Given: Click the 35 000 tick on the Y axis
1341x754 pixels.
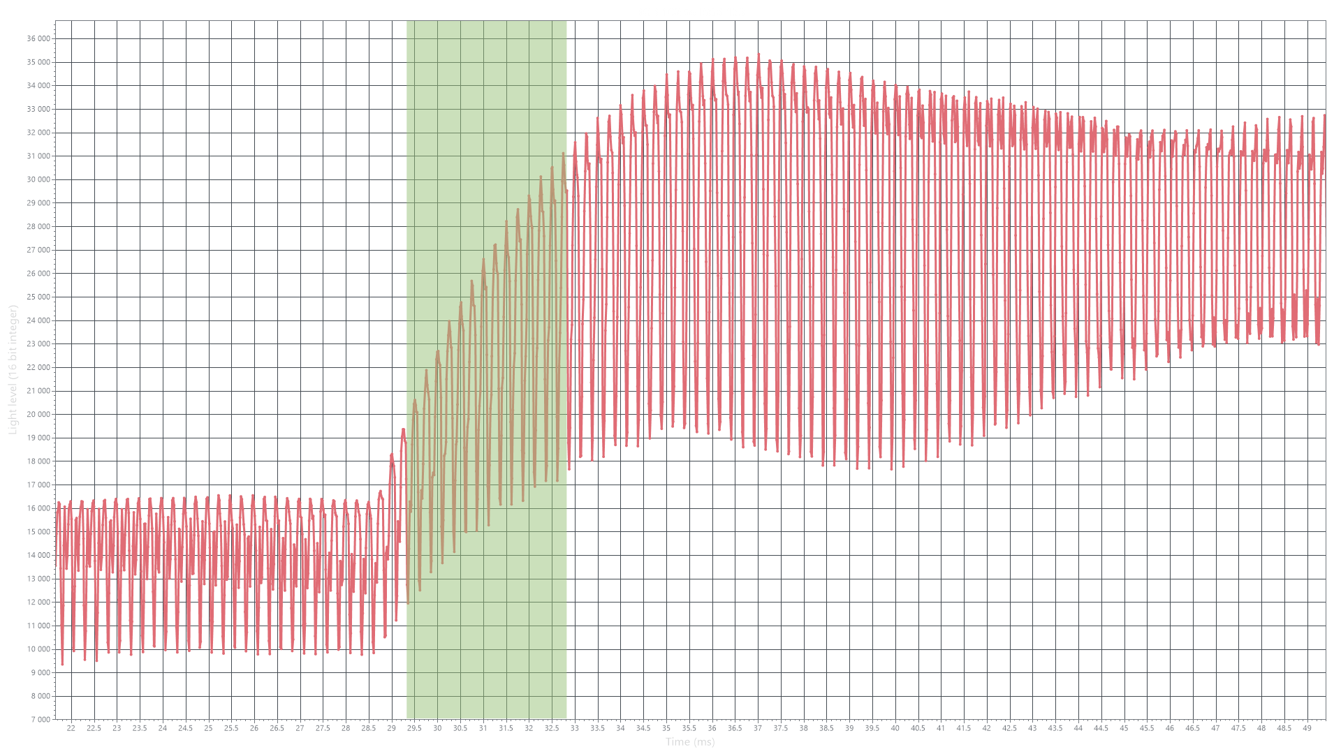Looking at the screenshot, I should (x=38, y=62).
